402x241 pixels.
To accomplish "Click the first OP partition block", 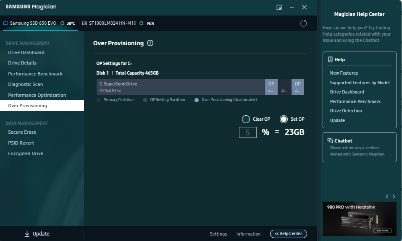I will (x=271, y=87).
